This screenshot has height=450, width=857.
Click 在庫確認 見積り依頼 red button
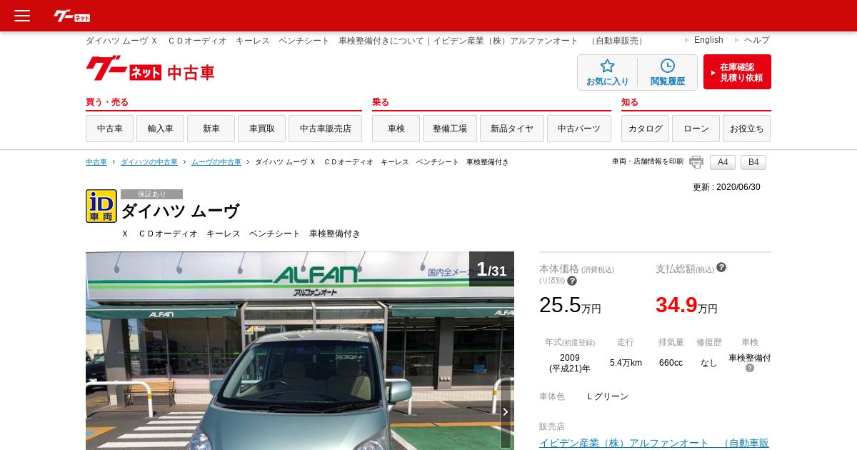[x=737, y=72]
